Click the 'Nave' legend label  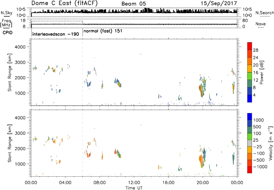(x=261, y=24)
